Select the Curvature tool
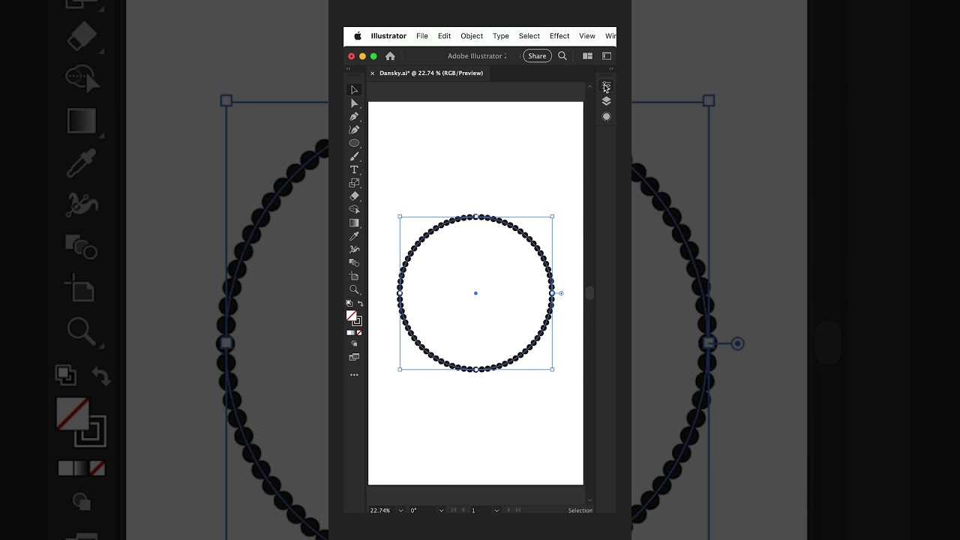This screenshot has width=960, height=540. (354, 130)
